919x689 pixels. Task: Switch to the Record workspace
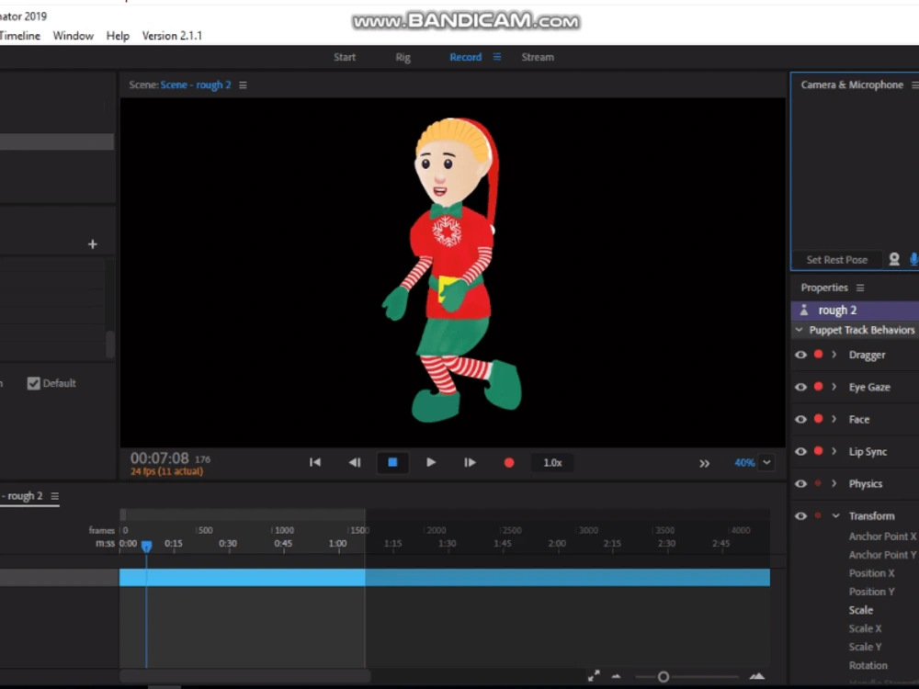(x=465, y=57)
